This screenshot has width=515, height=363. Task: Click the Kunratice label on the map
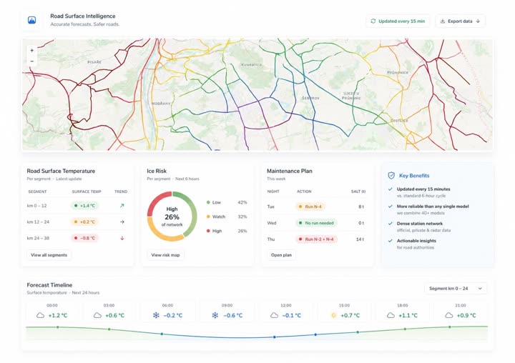click(252, 64)
